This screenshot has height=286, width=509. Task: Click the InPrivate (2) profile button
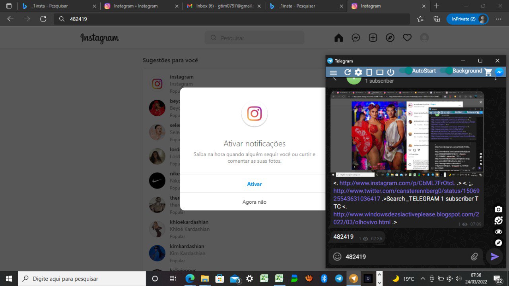[x=467, y=19]
